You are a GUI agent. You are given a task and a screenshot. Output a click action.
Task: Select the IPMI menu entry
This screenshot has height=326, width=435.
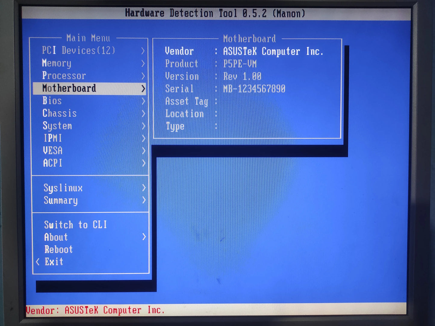[x=89, y=138]
